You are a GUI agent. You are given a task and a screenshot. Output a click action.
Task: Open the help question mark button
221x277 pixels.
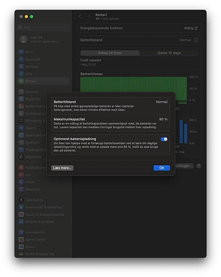199,166
